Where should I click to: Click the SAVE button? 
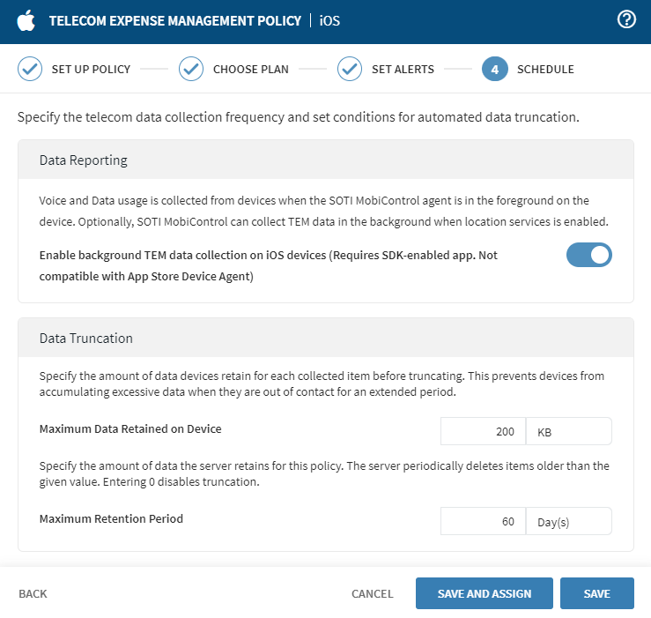596,593
